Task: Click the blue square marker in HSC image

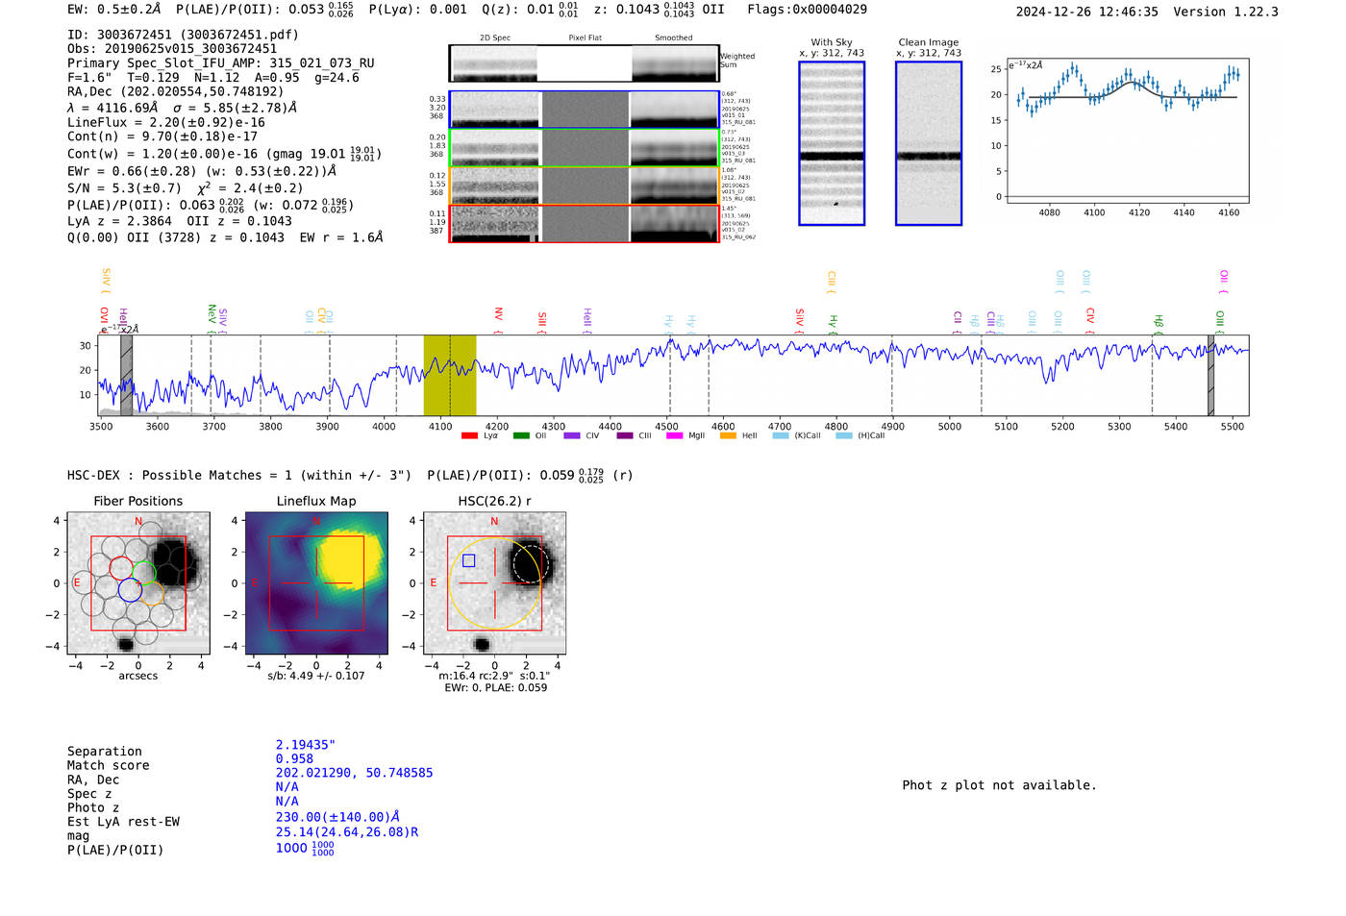Action: click(x=469, y=560)
